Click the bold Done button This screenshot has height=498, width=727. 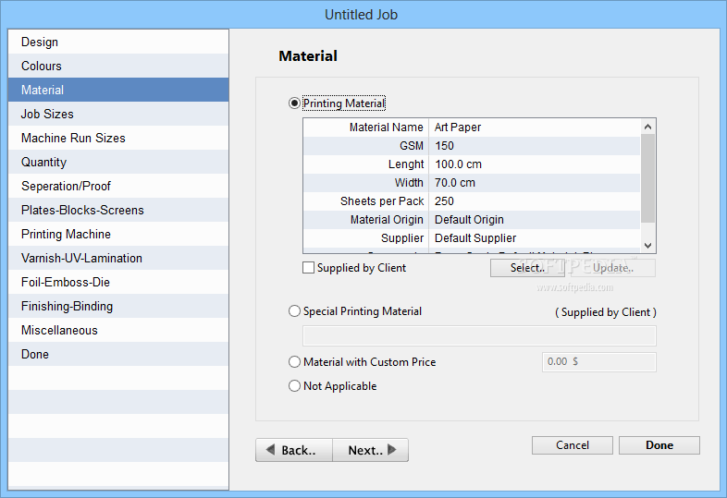pyautogui.click(x=659, y=445)
